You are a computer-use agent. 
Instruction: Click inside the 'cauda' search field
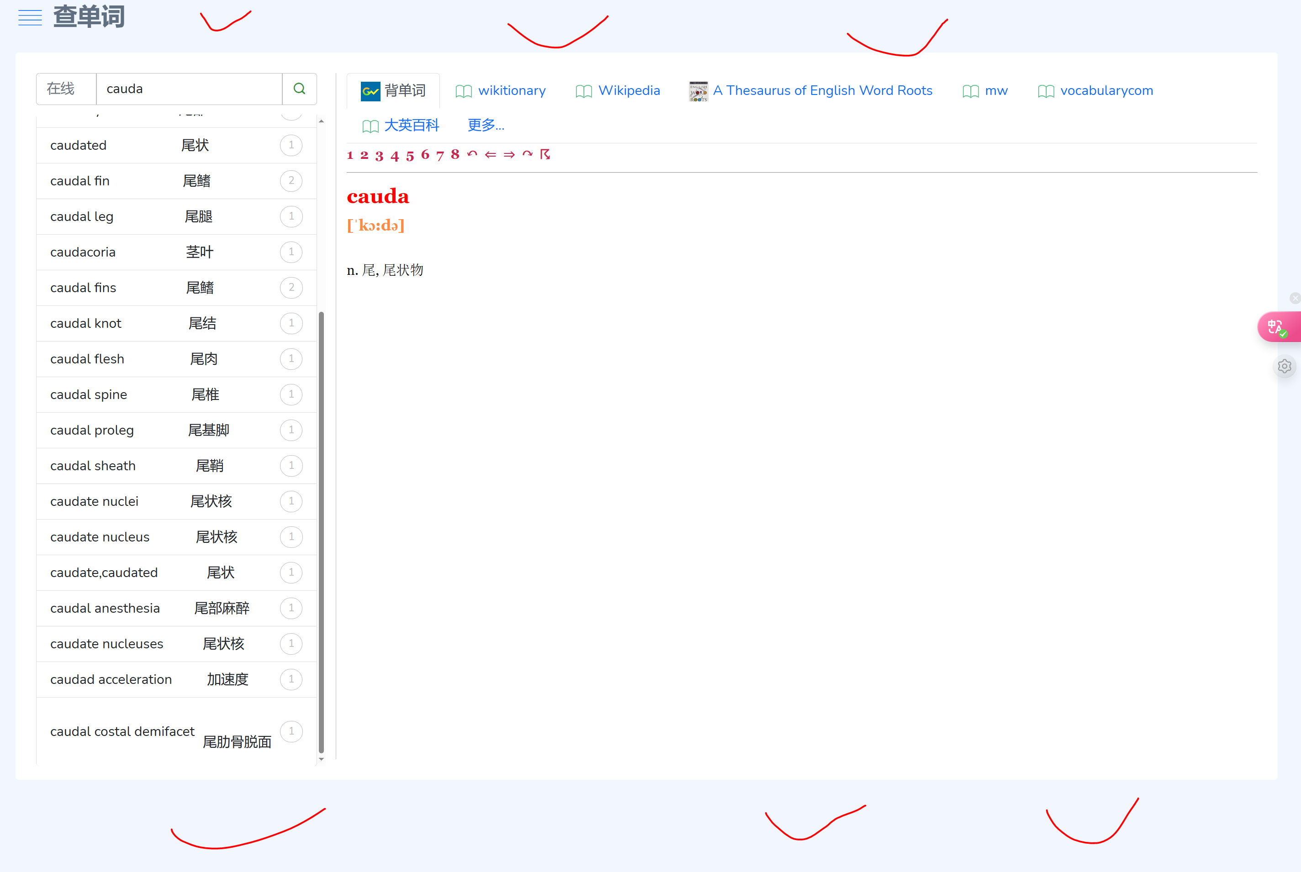tap(189, 89)
